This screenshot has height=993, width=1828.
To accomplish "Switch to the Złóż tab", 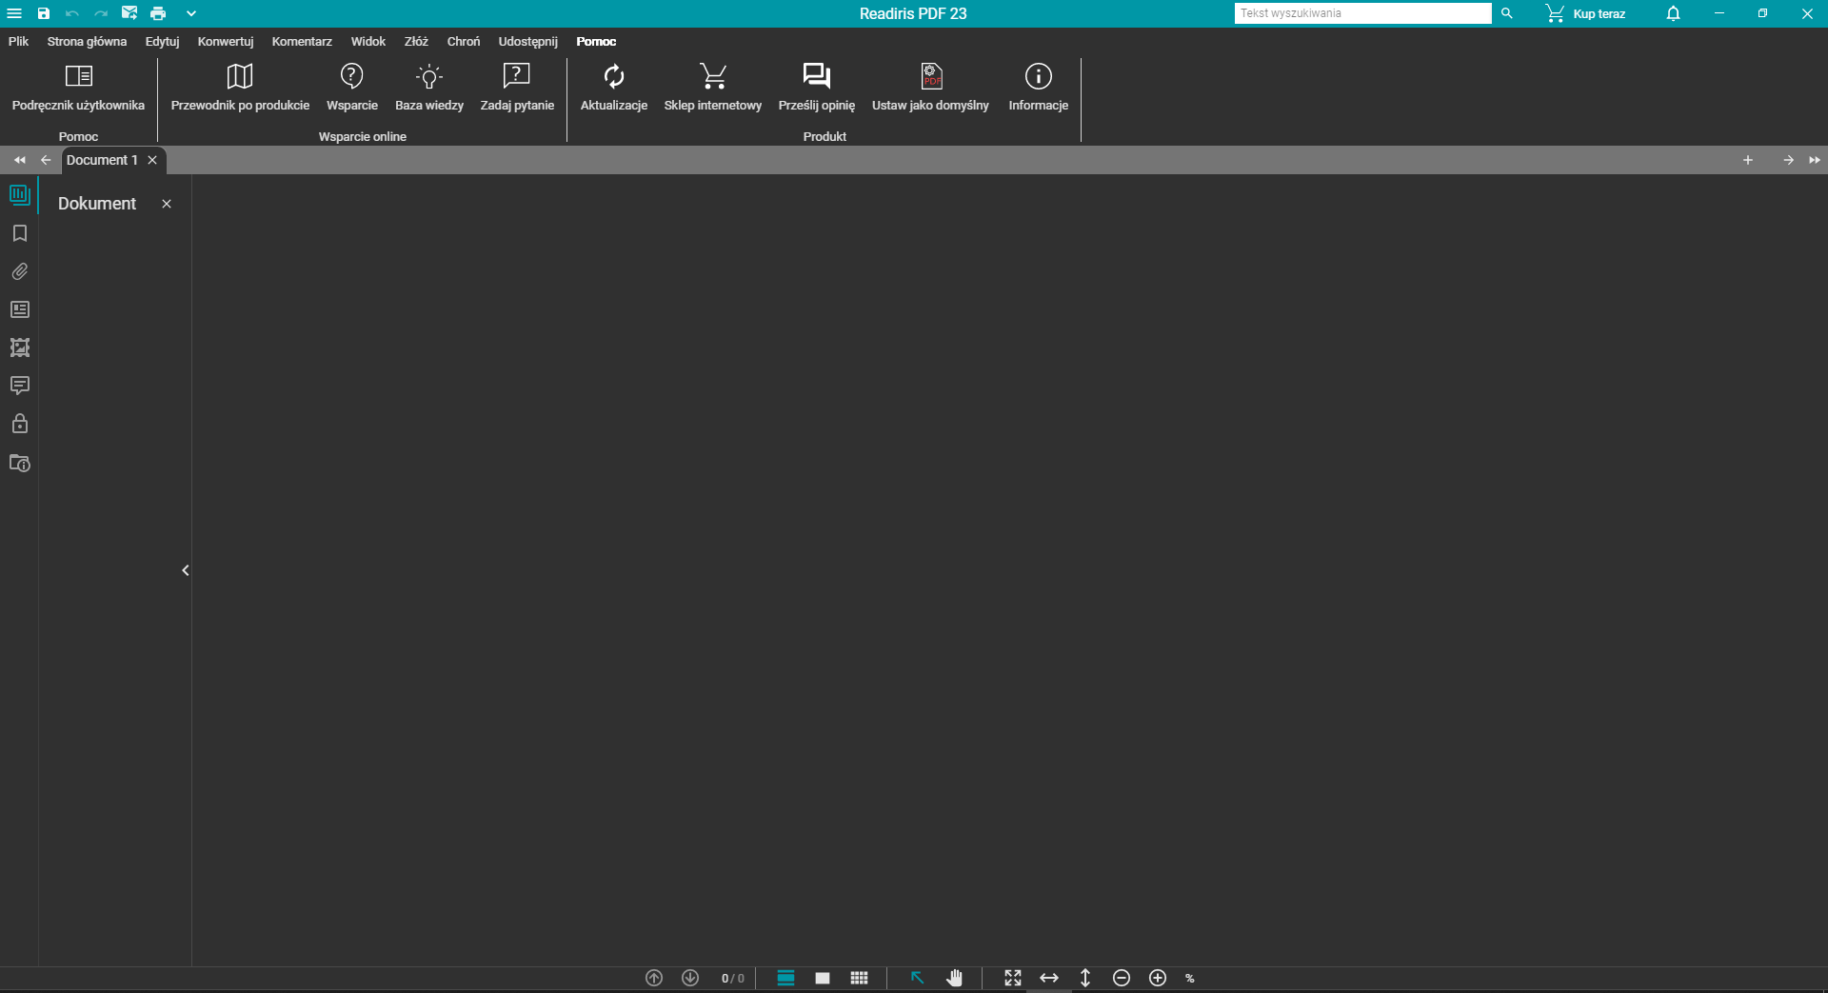I will click(416, 41).
